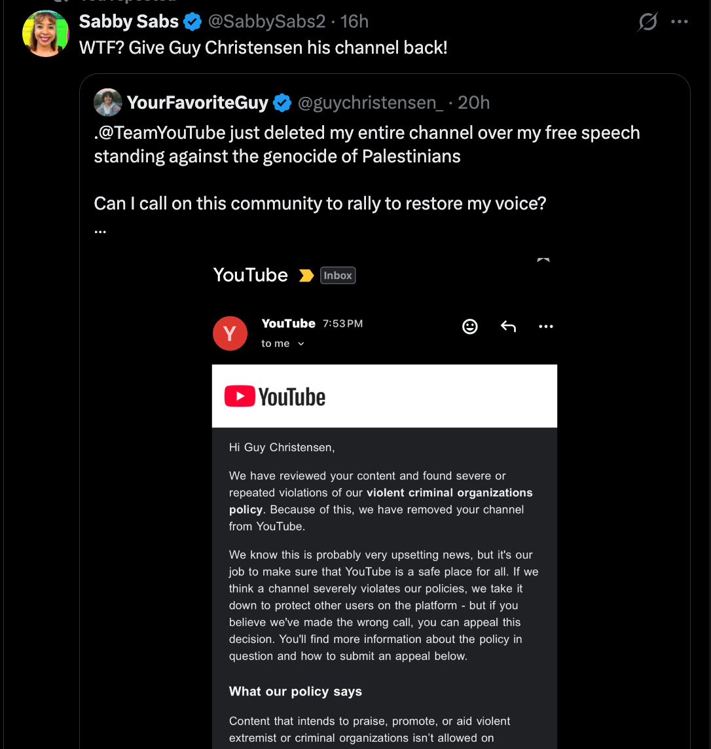Viewport: 711px width, 749px height.
Task: Click the verified badge next to YourFavoriteGuy
Action: click(282, 103)
